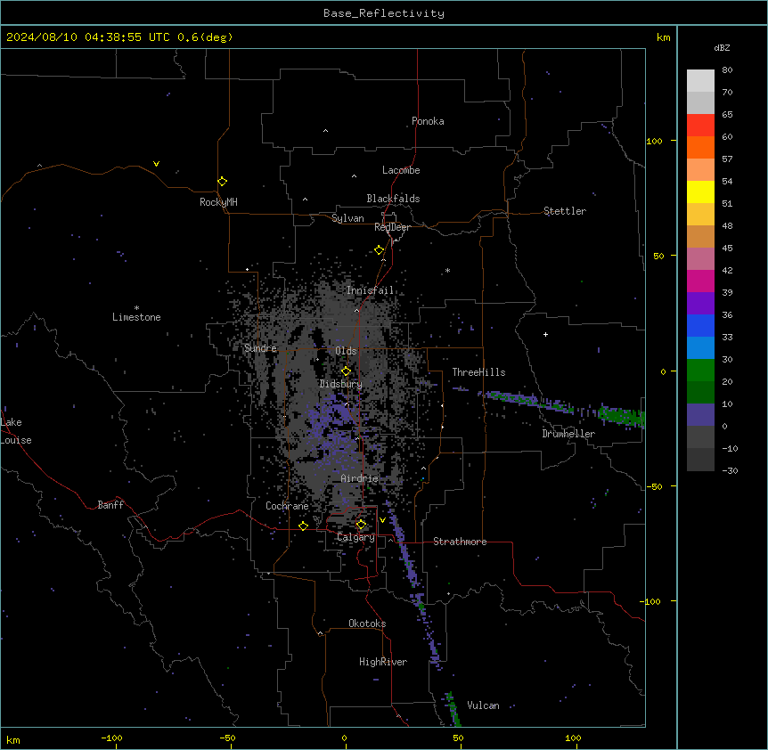768x750 pixels.
Task: Click the Lacombe city label
Action: (401, 170)
